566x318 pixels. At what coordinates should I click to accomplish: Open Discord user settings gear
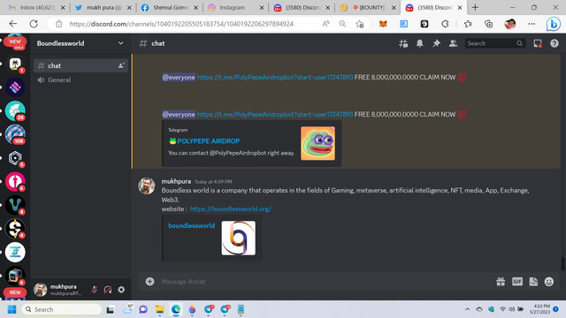[x=121, y=290]
